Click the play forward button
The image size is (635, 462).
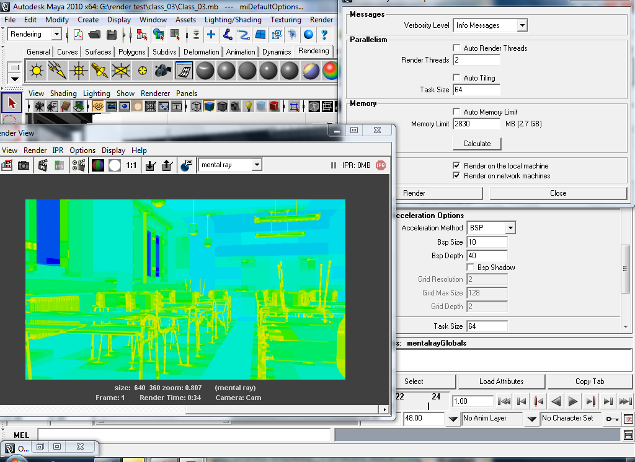pos(572,401)
